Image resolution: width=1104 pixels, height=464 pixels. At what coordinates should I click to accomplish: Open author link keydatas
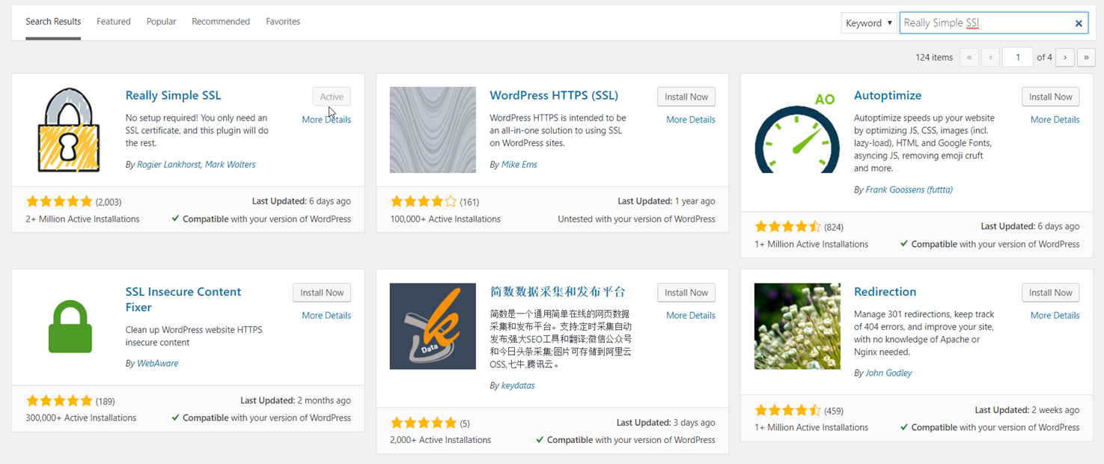518,386
